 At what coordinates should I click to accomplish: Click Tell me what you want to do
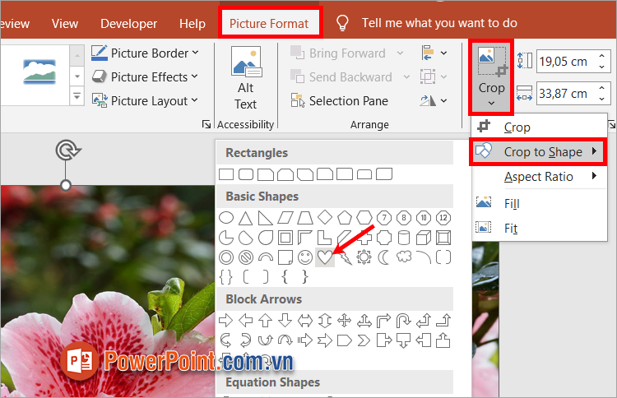tap(439, 23)
